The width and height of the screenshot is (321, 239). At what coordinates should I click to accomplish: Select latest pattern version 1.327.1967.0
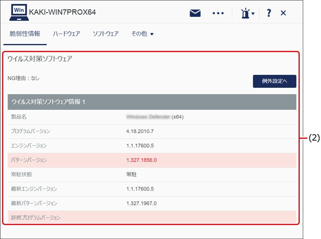[141, 203]
